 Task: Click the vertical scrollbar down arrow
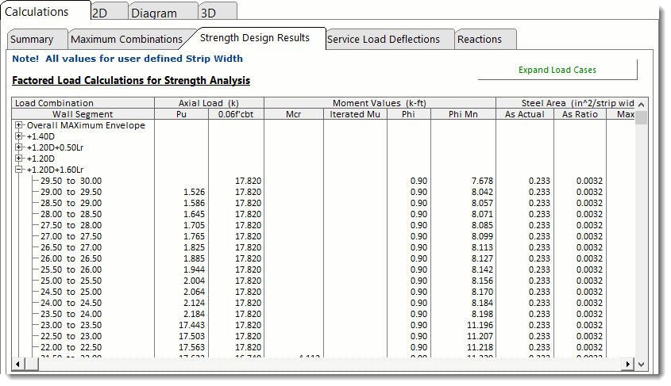[642, 363]
